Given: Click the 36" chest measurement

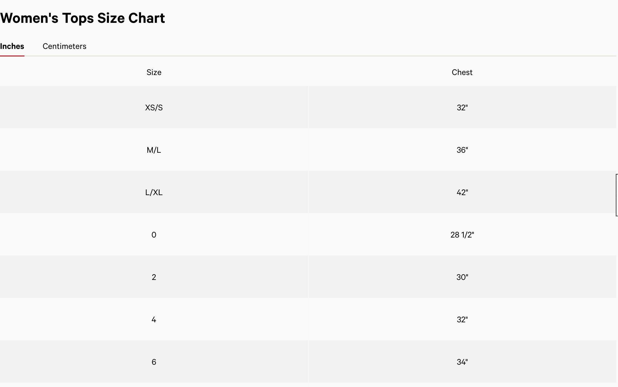Looking at the screenshot, I should pos(462,150).
